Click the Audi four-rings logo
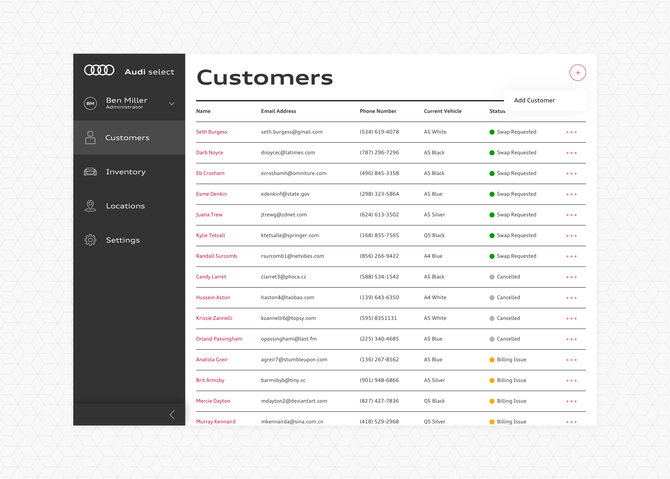 pyautogui.click(x=99, y=70)
